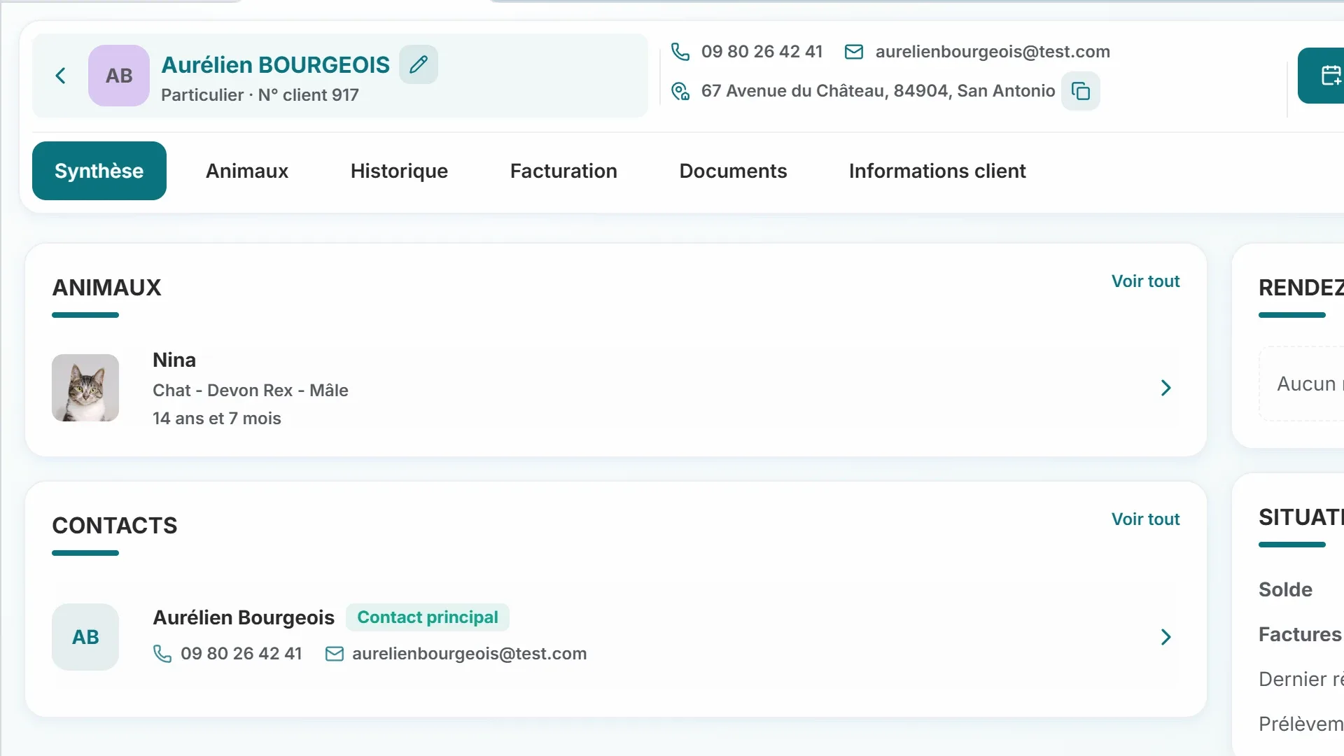
Task: Copy the address with the copy icon
Action: 1081,91
